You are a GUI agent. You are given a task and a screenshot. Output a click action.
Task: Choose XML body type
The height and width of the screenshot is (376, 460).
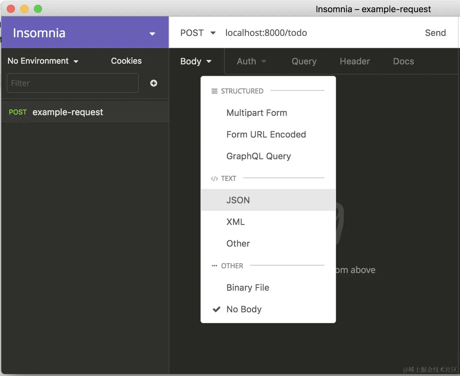pos(235,222)
